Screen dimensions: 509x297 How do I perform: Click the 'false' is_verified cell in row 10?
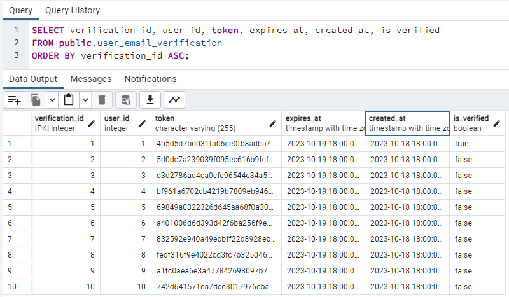(477, 287)
